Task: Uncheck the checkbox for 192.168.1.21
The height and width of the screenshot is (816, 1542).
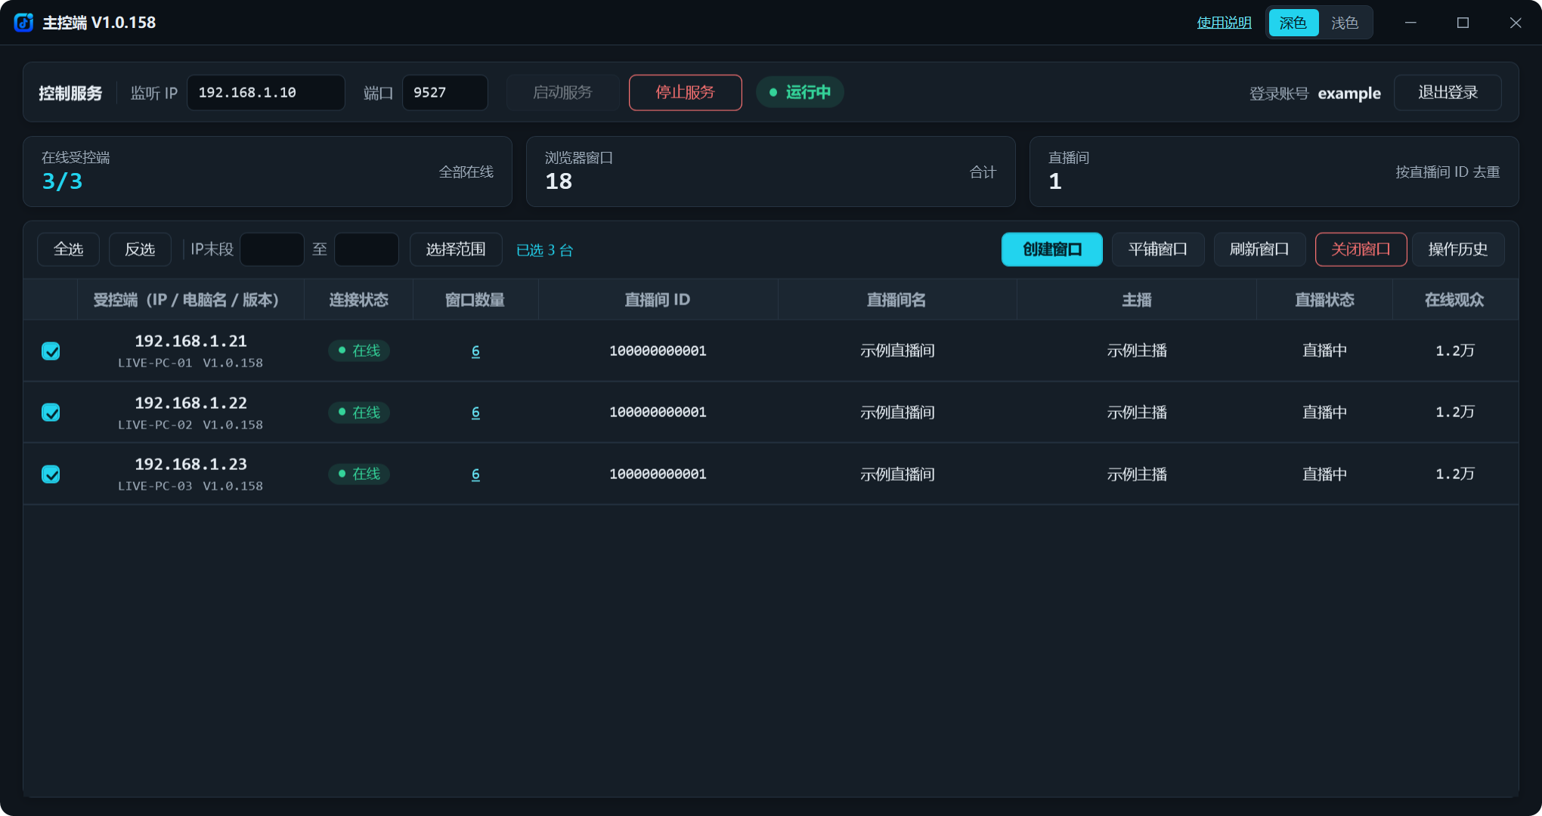Action: pyautogui.click(x=51, y=351)
